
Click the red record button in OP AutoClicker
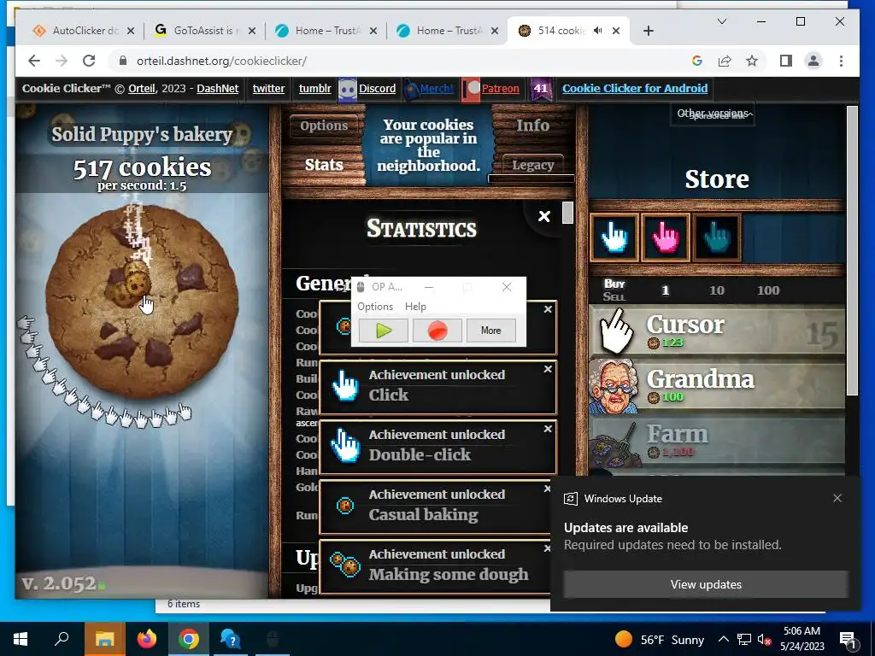[437, 331]
